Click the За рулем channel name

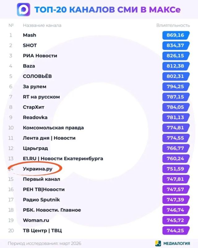(x=35, y=87)
